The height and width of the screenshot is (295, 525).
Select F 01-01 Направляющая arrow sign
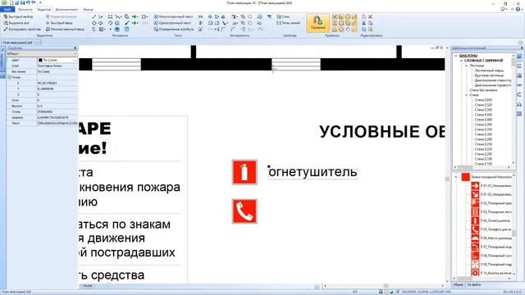491,186
